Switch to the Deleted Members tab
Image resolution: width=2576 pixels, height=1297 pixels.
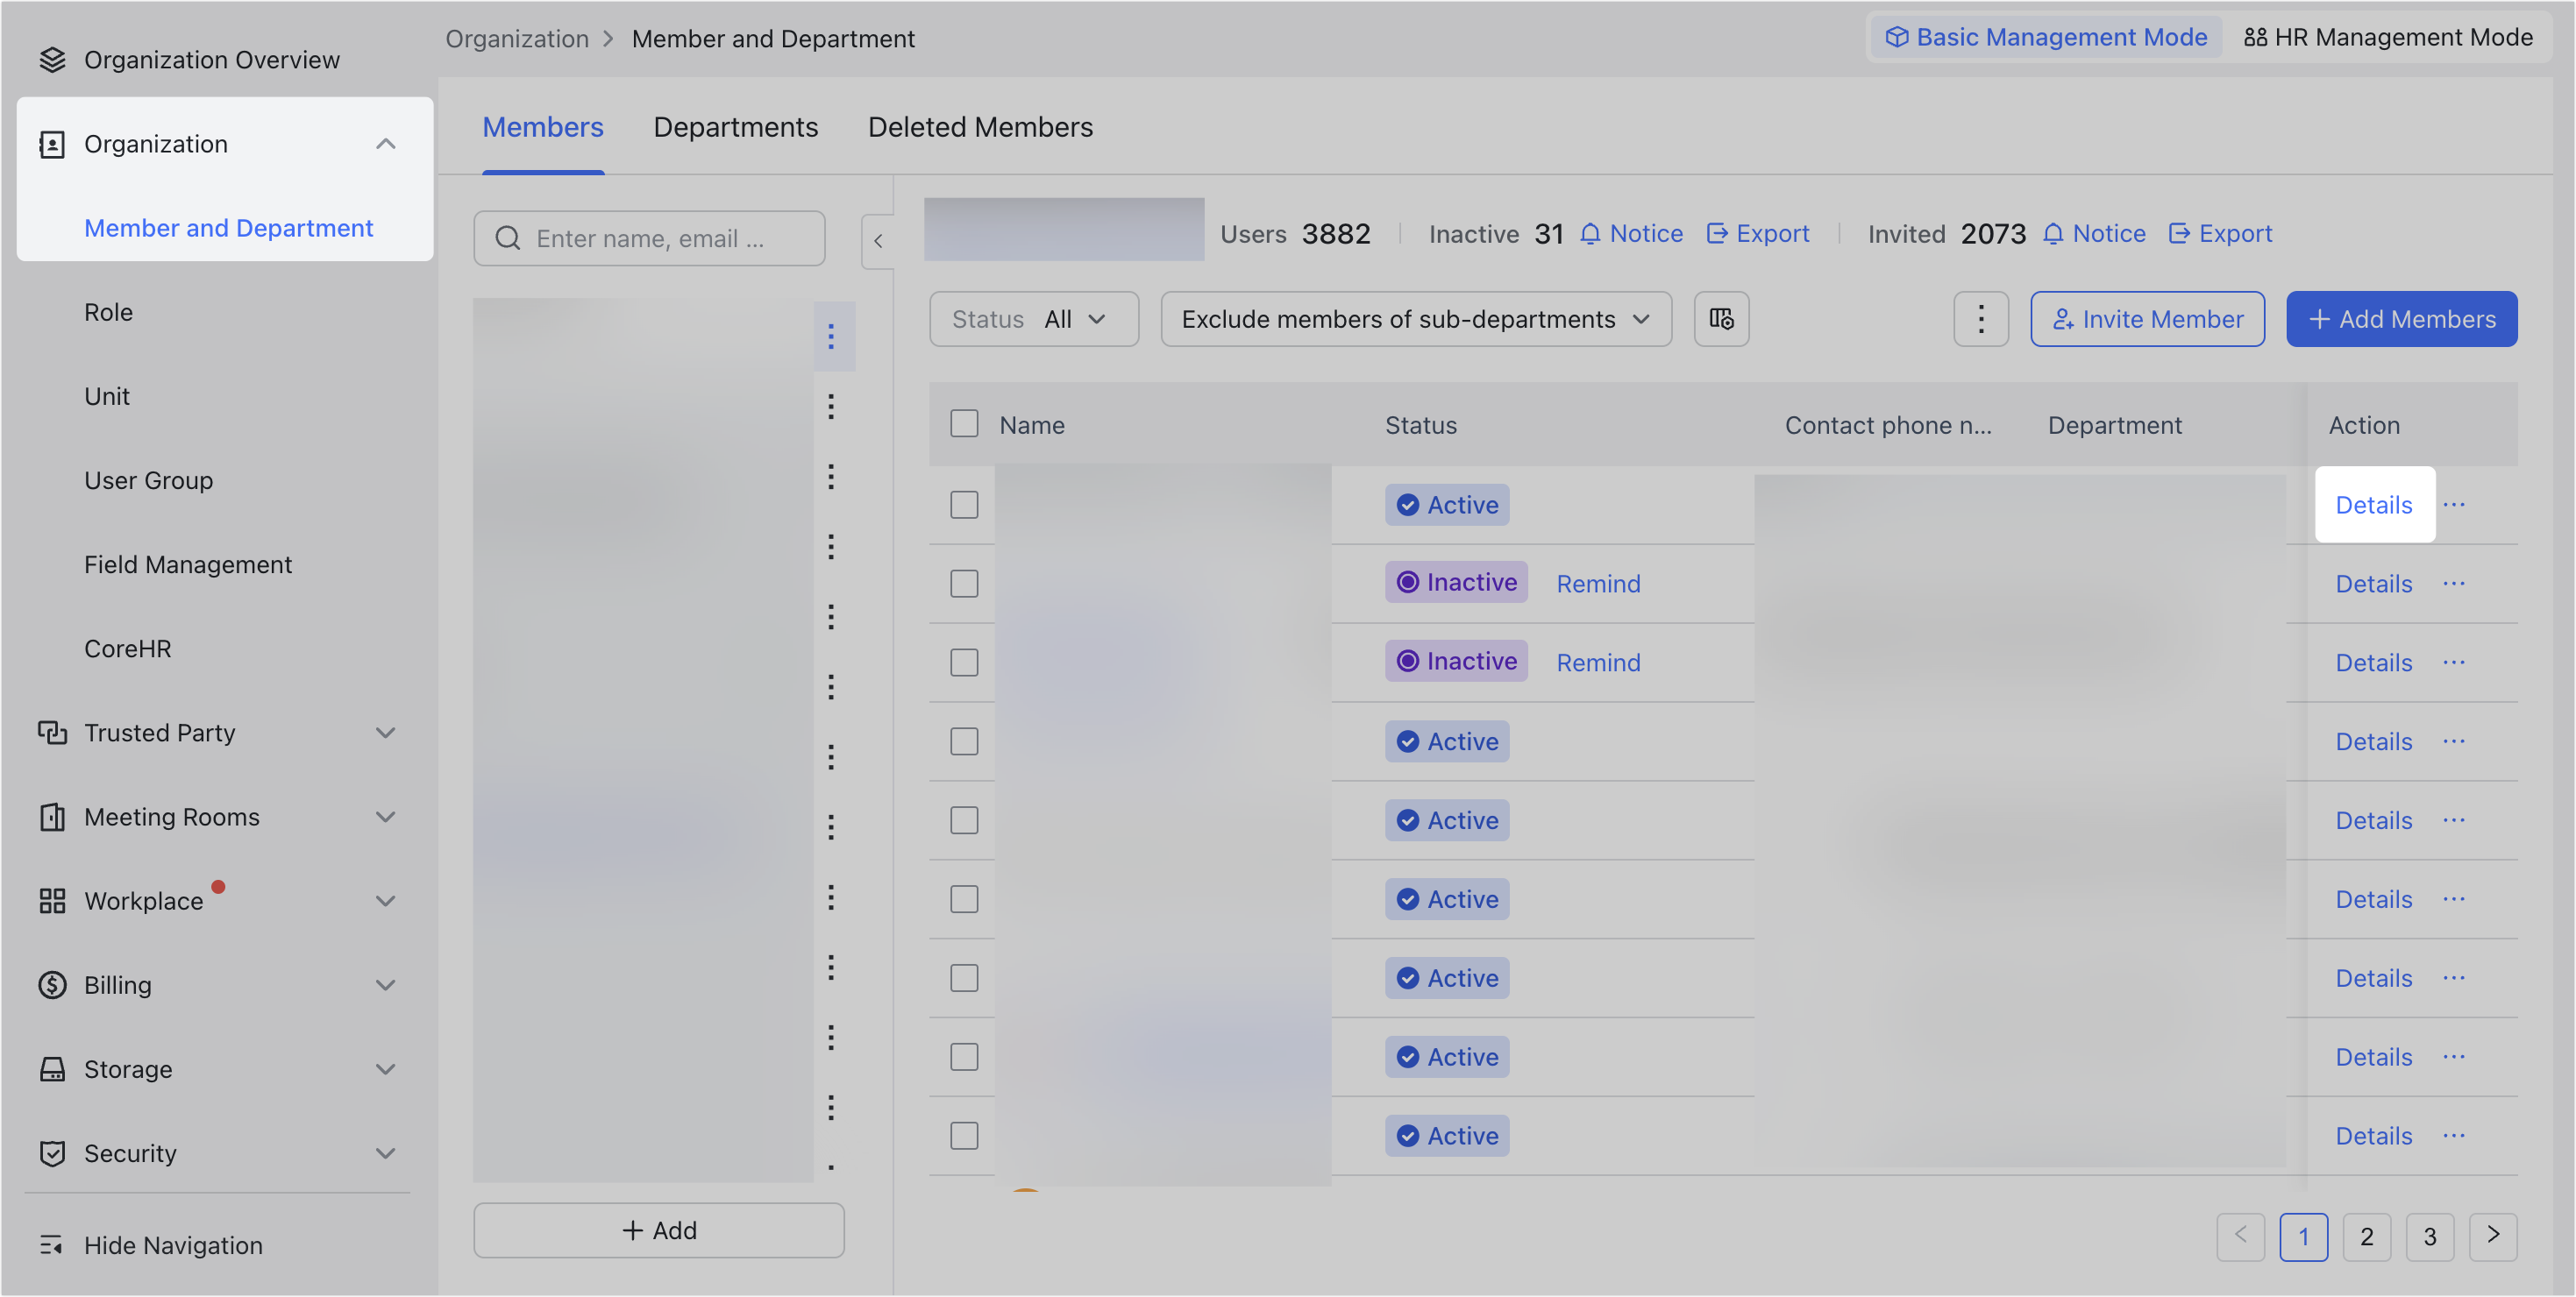click(x=980, y=127)
